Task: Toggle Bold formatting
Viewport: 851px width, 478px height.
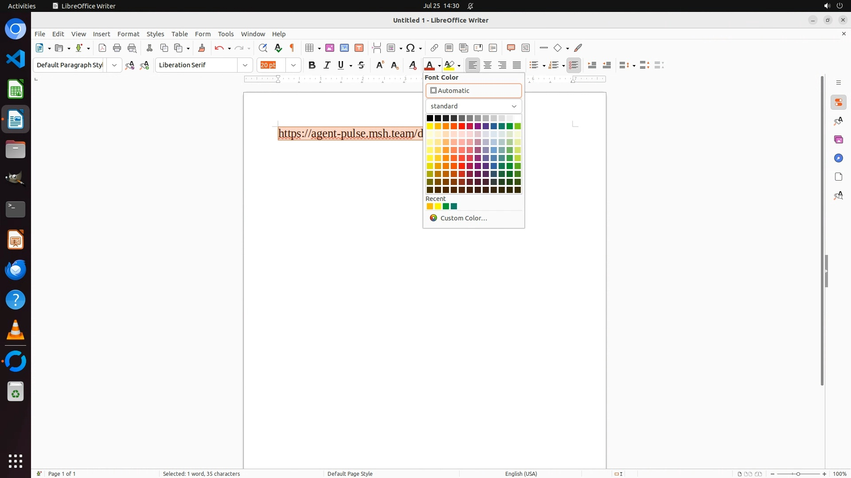Action: pos(312,65)
